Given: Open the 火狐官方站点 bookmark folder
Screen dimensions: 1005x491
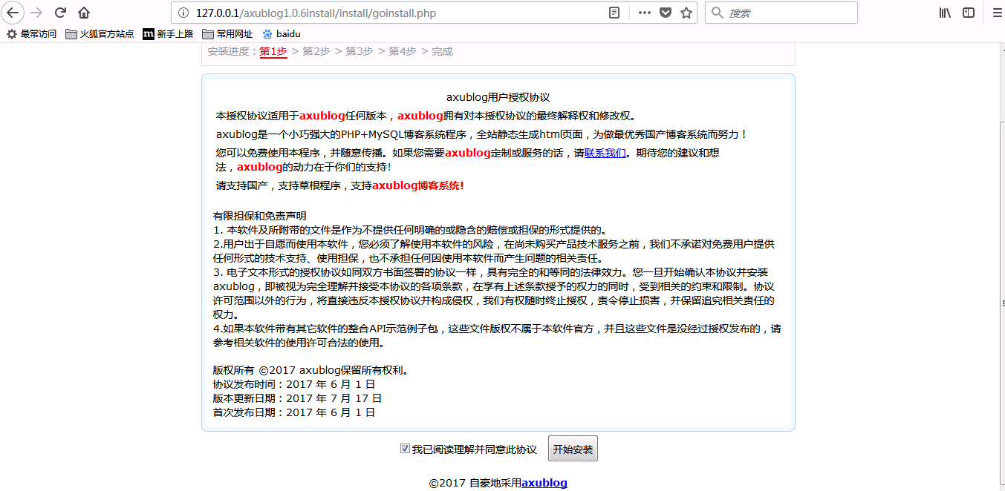Looking at the screenshot, I should point(100,34).
